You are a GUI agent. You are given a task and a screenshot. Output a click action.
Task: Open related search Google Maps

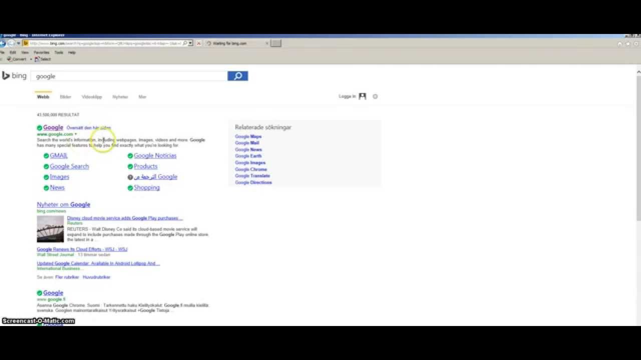[248, 136]
